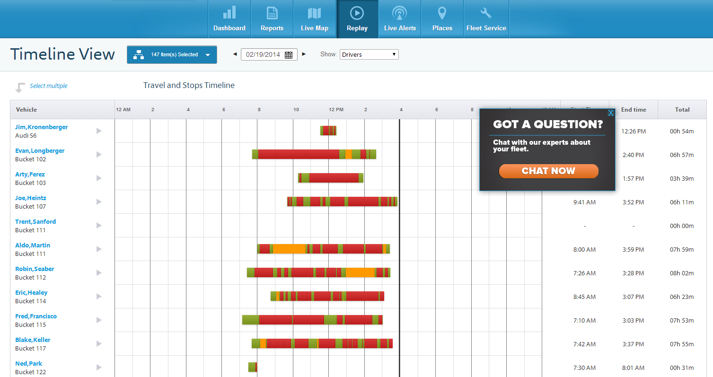This screenshot has width=713, height=377.
Task: Click the Select multiple link
Action: pos(48,86)
